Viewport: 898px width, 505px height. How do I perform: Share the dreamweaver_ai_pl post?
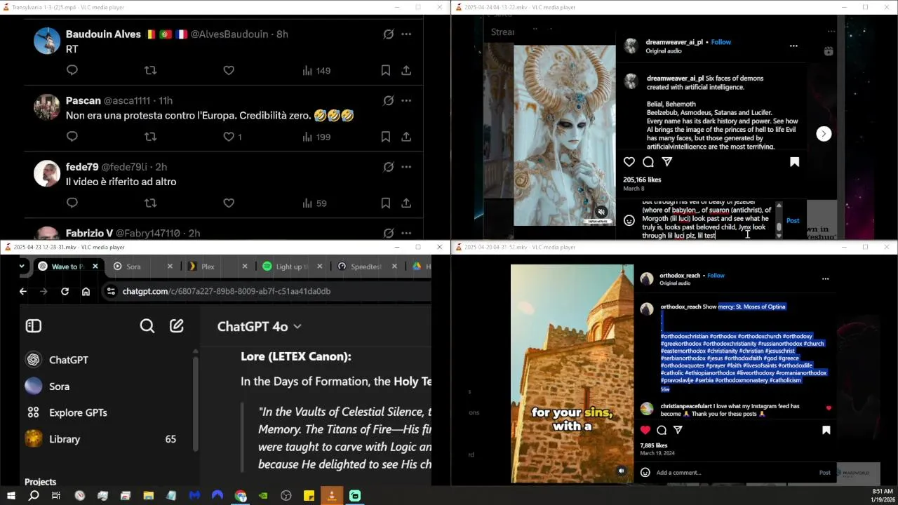click(x=667, y=162)
